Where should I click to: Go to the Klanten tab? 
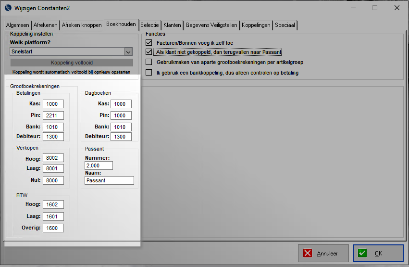172,25
